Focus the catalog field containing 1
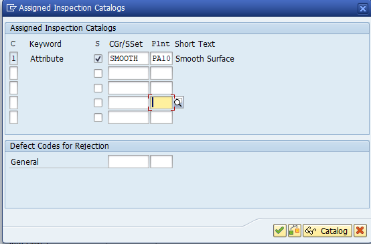371x244 pixels. (x=13, y=58)
